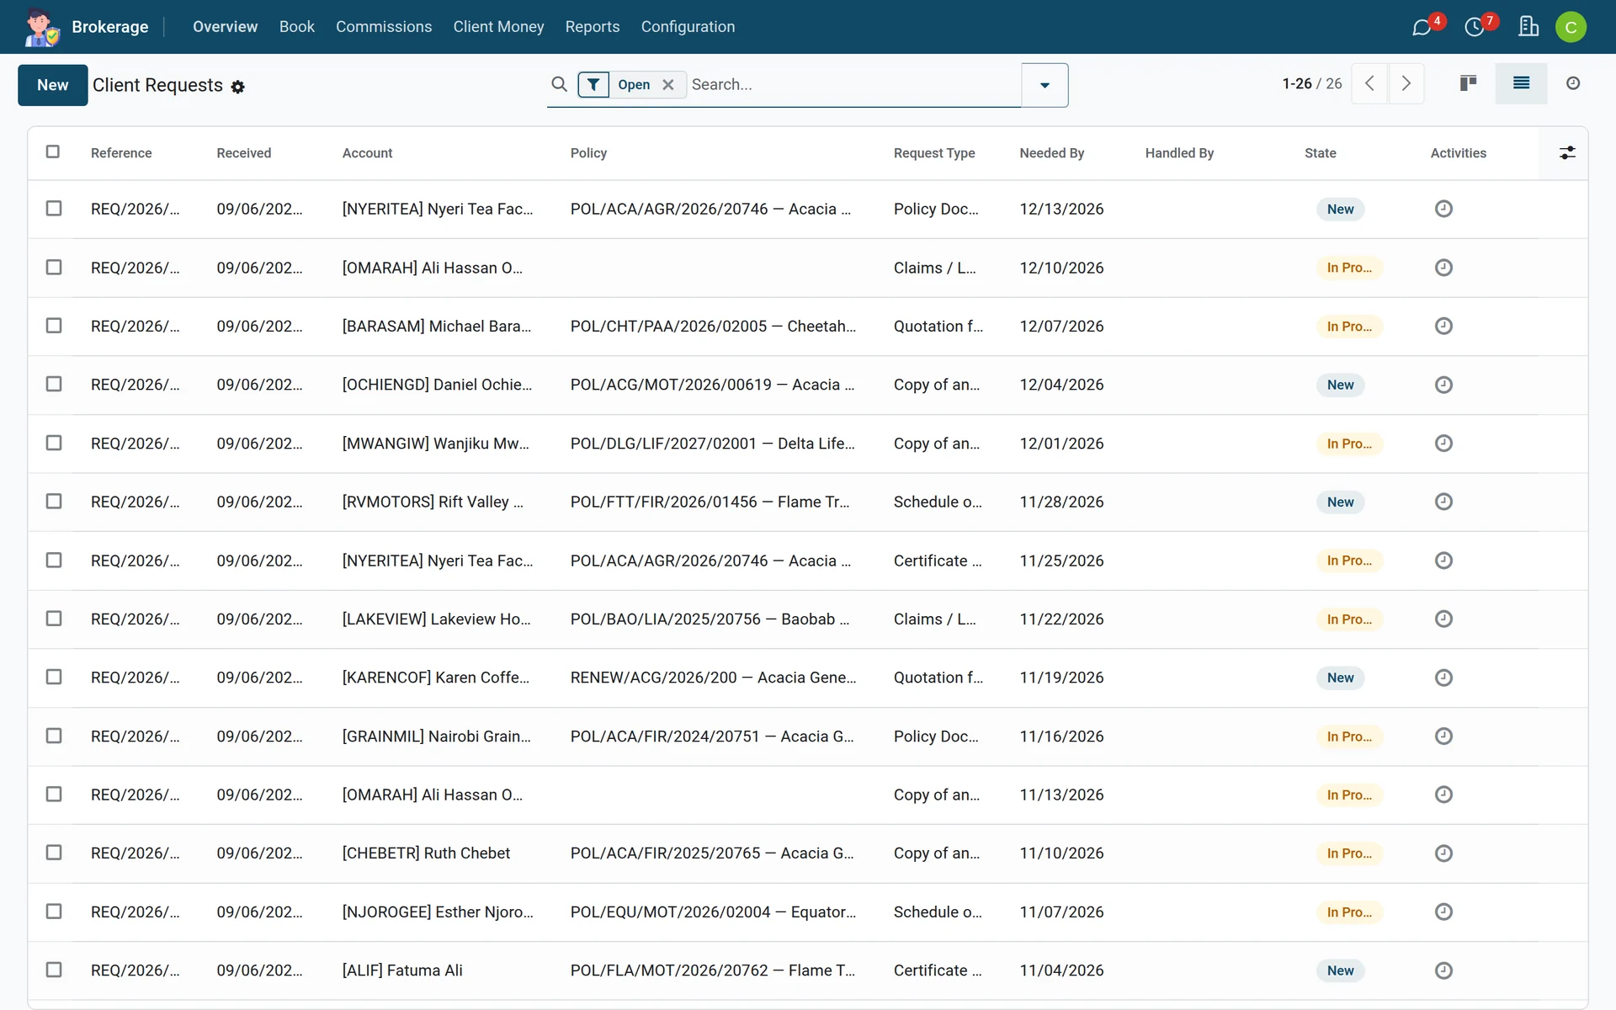
Task: Switch to kanban view
Action: click(x=1469, y=83)
